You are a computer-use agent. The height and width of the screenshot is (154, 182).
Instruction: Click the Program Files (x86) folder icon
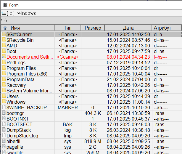point(4,74)
